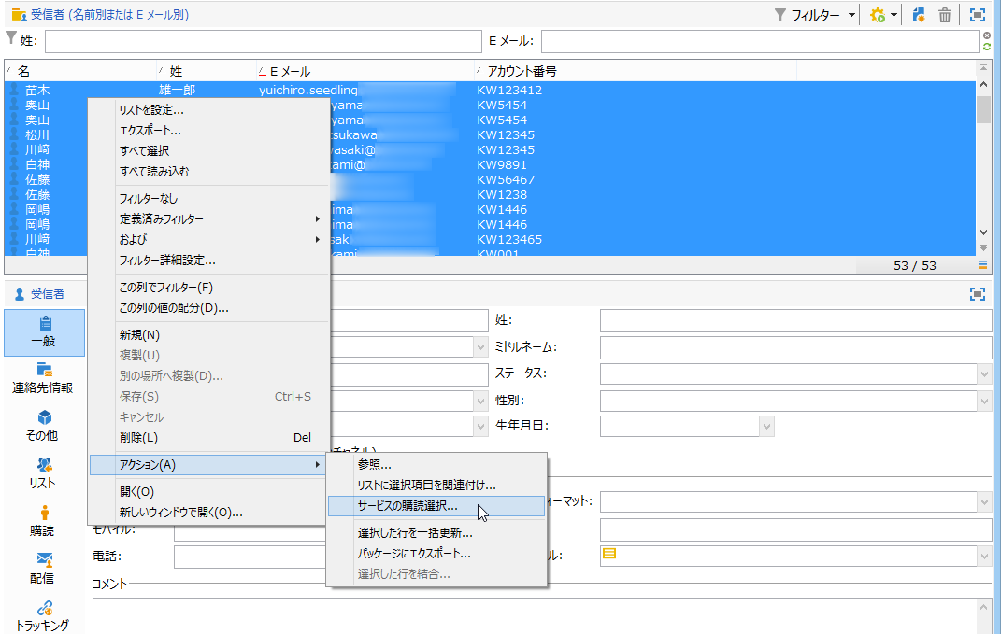This screenshot has height=634, width=1001.
Task: Click the scrollbar up arrow of the recipient list
Action: pos(983,84)
